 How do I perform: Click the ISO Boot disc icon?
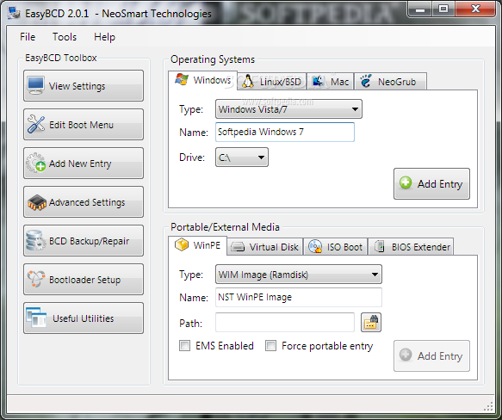coord(315,246)
